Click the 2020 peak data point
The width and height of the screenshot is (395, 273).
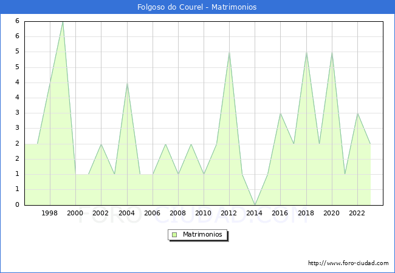(x=332, y=52)
